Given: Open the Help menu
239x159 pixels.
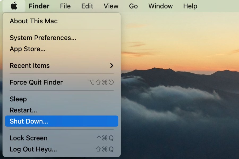Looking at the screenshot, I should click(x=190, y=6).
